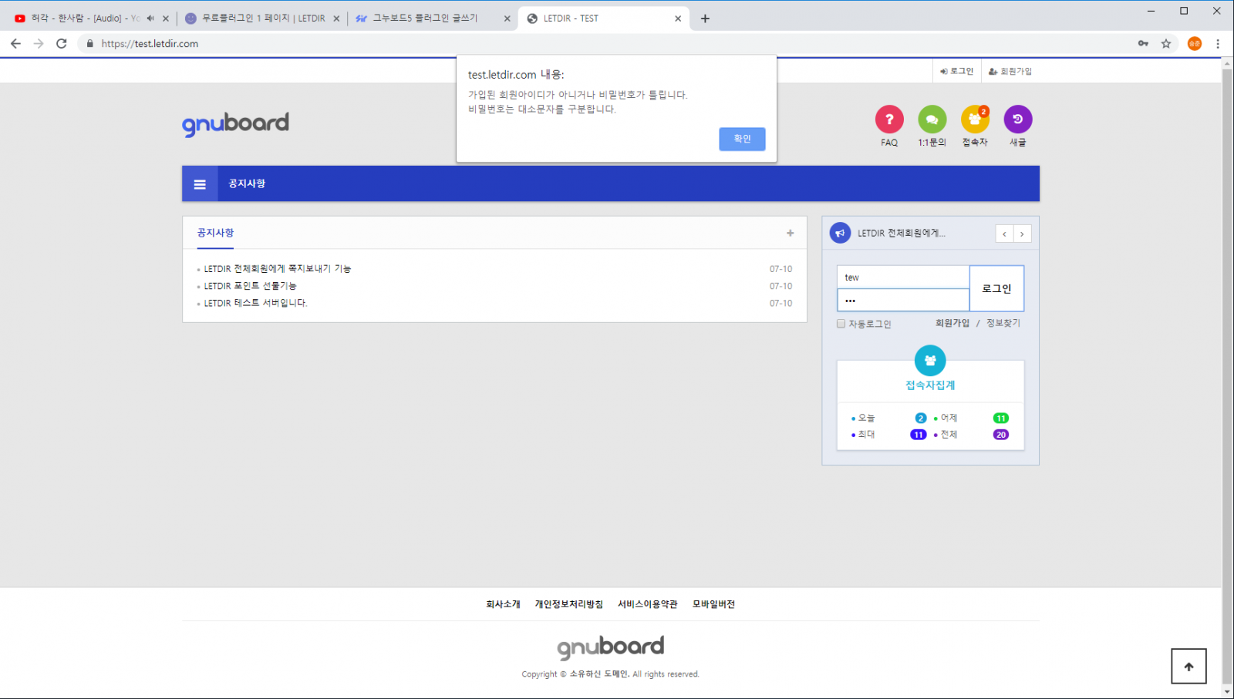This screenshot has height=699, width=1234.
Task: Bookmark this page with star icon
Action: coord(1166,44)
